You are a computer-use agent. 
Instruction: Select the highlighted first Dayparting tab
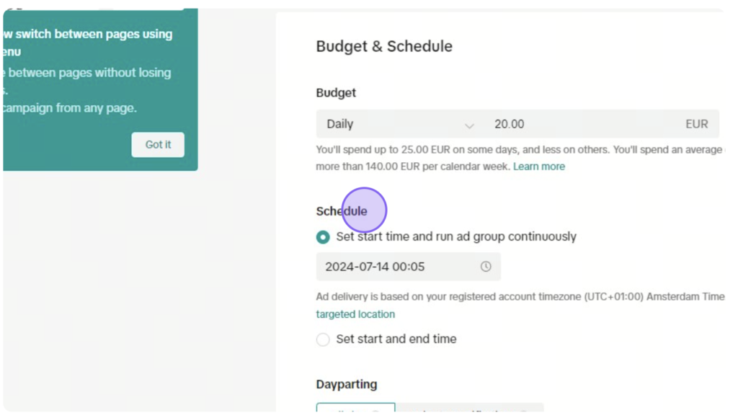356,407
